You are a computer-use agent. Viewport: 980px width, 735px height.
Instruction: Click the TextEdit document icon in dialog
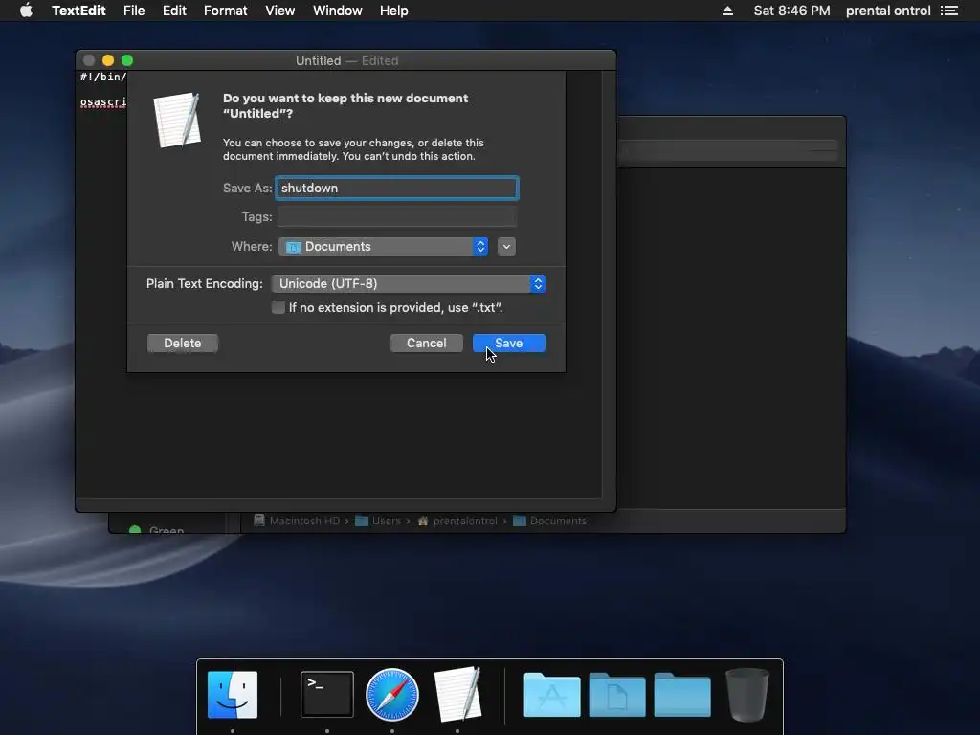click(177, 120)
